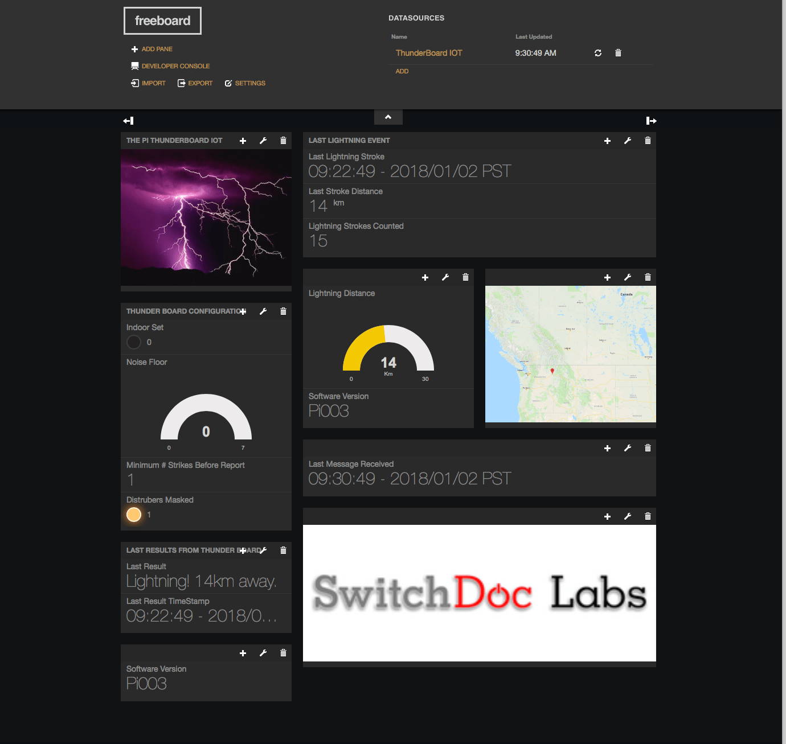This screenshot has width=786, height=744.
Task: Edit Thunder Board Configuration pane wrench
Action: [263, 311]
